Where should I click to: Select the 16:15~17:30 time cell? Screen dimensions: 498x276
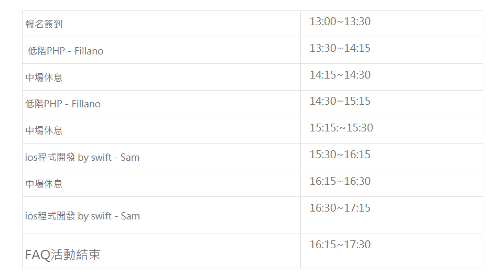coord(392,251)
